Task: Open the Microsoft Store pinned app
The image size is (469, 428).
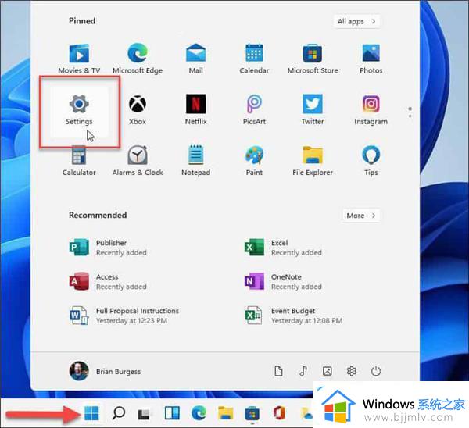Action: tap(313, 58)
